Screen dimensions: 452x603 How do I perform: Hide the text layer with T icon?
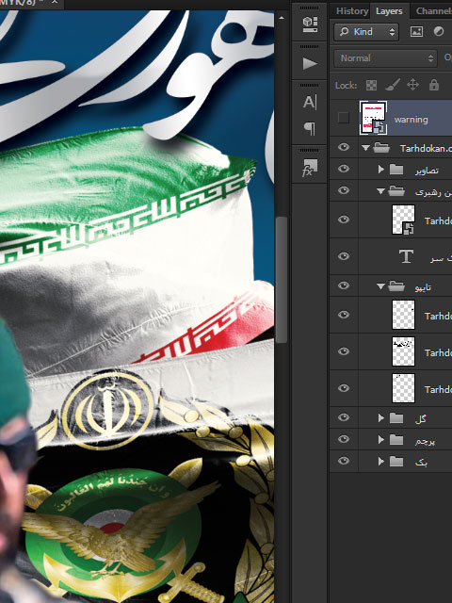point(344,256)
